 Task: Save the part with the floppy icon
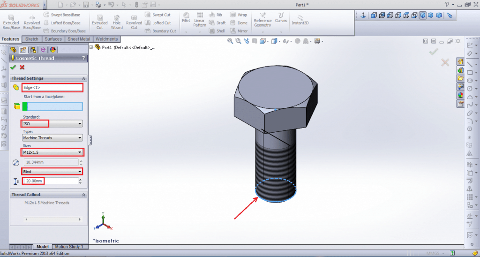pos(86,5)
